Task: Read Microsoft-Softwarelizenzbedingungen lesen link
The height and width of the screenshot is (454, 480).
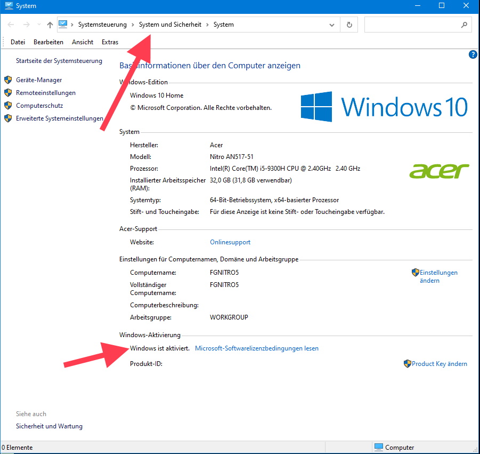Action: 257,348
